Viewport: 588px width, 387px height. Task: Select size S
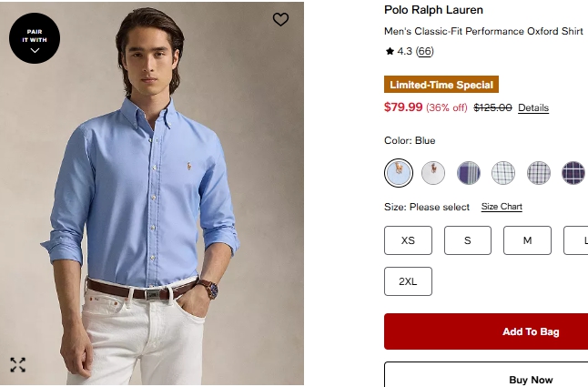tap(468, 240)
